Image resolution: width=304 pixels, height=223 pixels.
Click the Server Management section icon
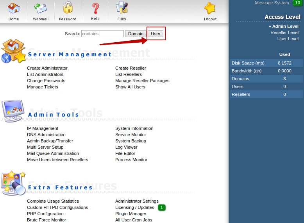pos(13,51)
